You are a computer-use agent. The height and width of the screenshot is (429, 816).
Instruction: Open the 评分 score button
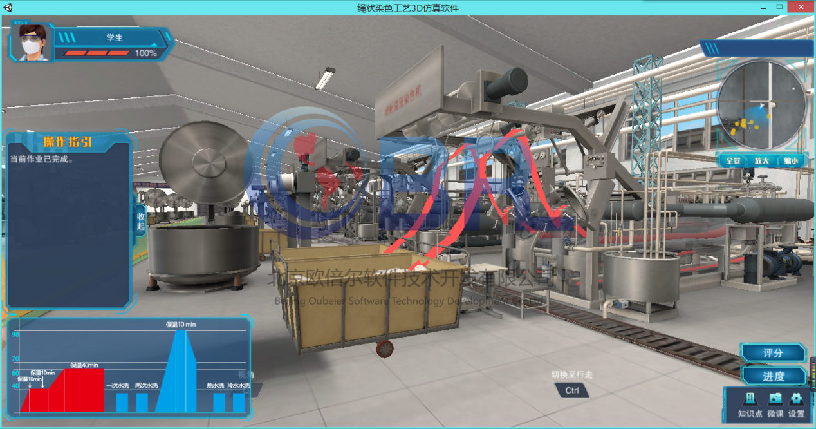(x=773, y=353)
